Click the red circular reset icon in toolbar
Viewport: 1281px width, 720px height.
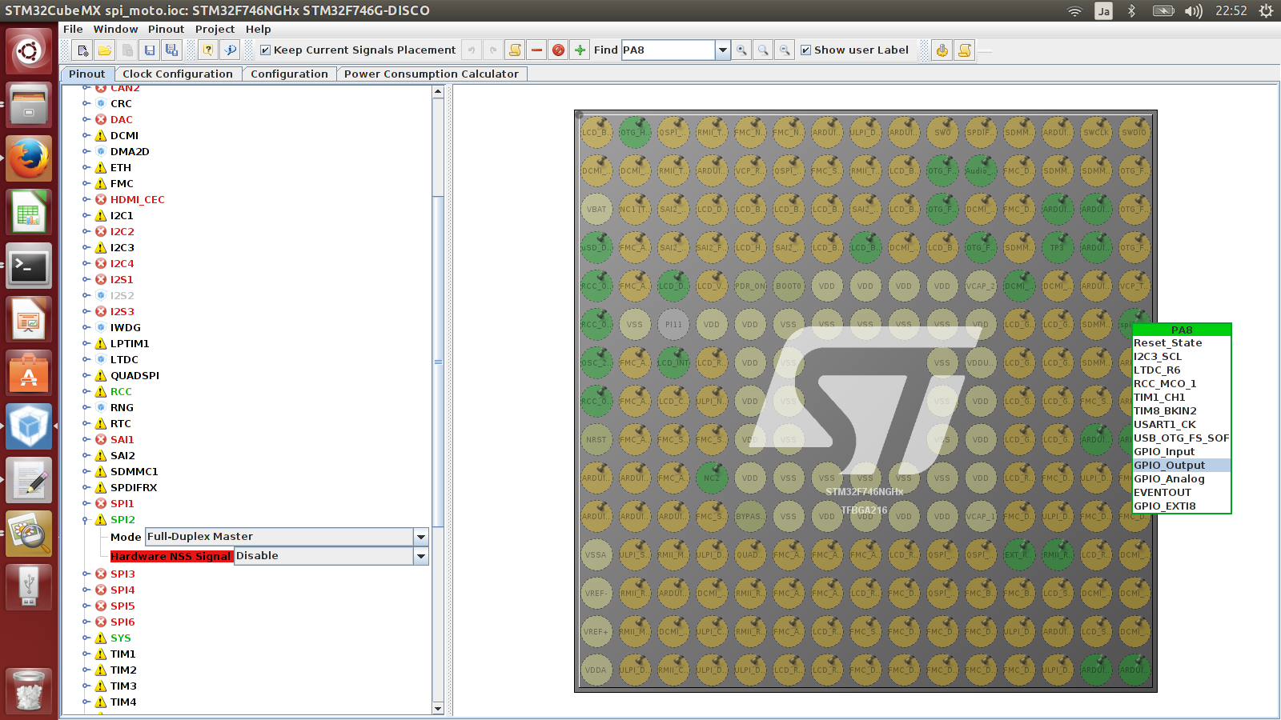[559, 50]
